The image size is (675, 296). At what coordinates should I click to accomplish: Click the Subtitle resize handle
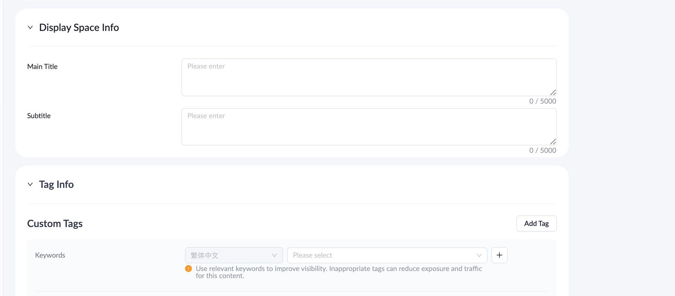553,142
